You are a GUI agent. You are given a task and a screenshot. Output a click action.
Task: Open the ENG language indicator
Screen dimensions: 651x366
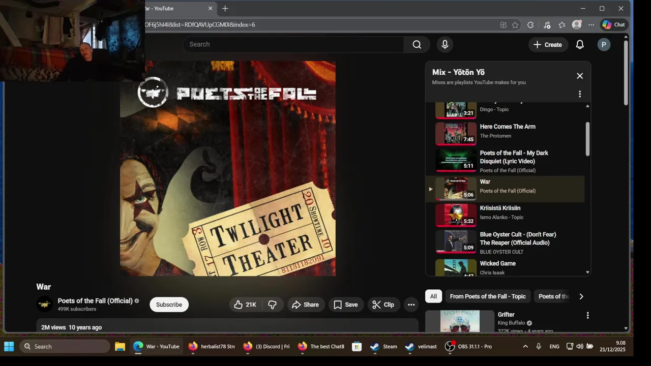coord(554,346)
